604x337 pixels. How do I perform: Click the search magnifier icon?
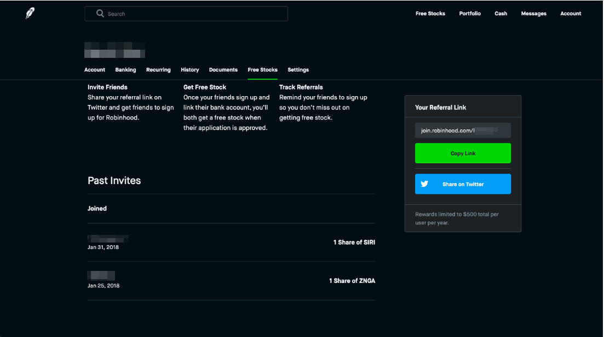[x=100, y=14]
